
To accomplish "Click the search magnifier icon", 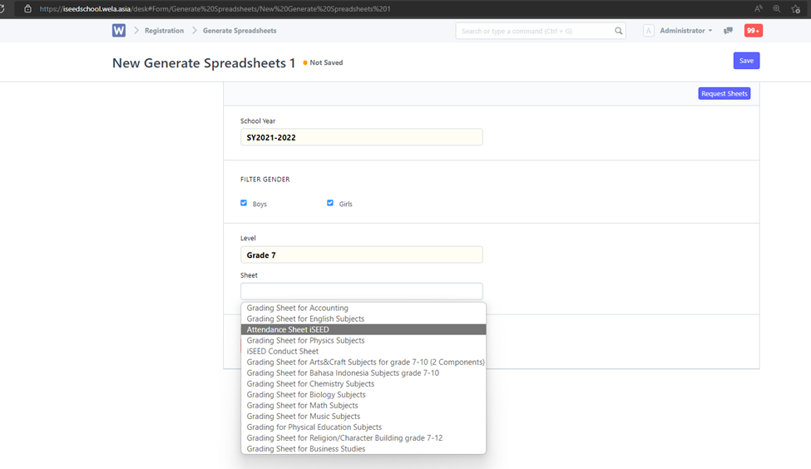I will 619,31.
